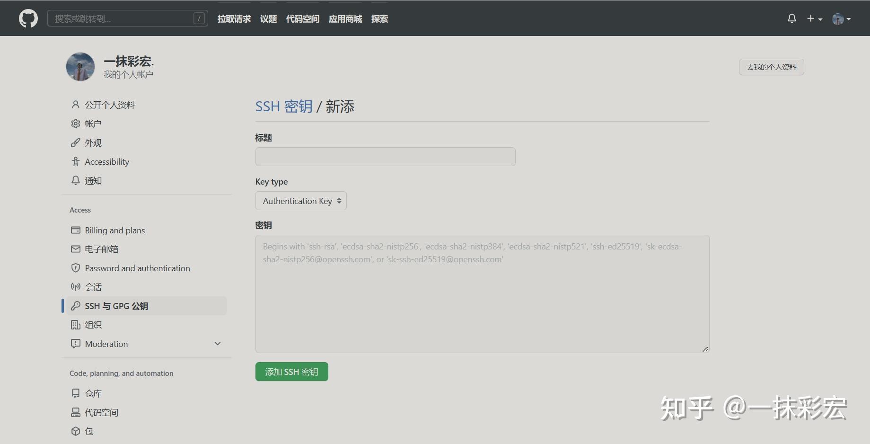Open the Key type dropdown
Viewport: 870px width, 444px height.
[x=301, y=201]
